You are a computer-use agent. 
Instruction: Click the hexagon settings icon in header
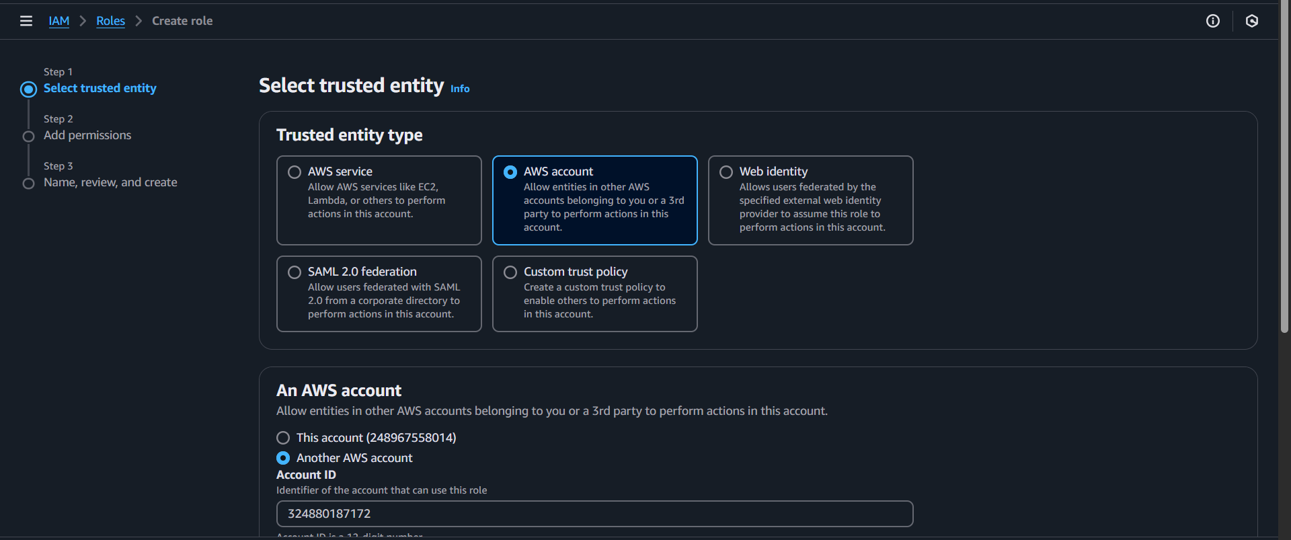1251,21
